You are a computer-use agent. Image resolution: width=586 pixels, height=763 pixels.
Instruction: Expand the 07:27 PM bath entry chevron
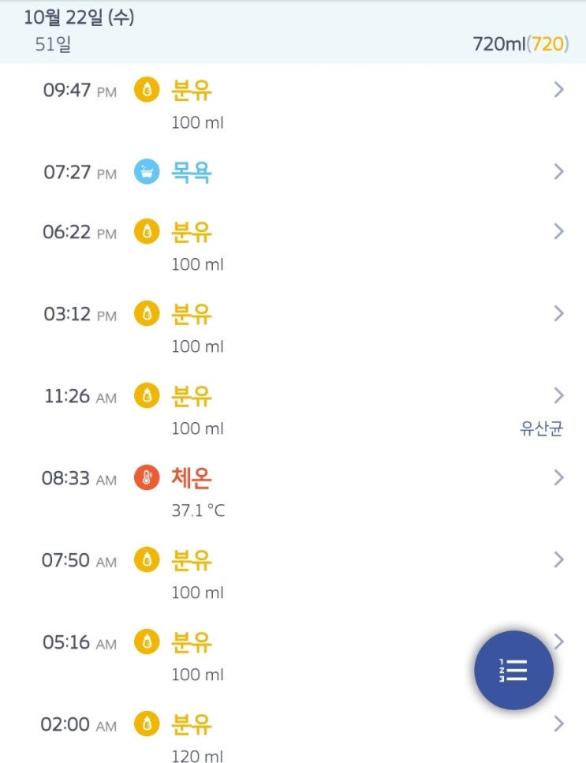[559, 171]
